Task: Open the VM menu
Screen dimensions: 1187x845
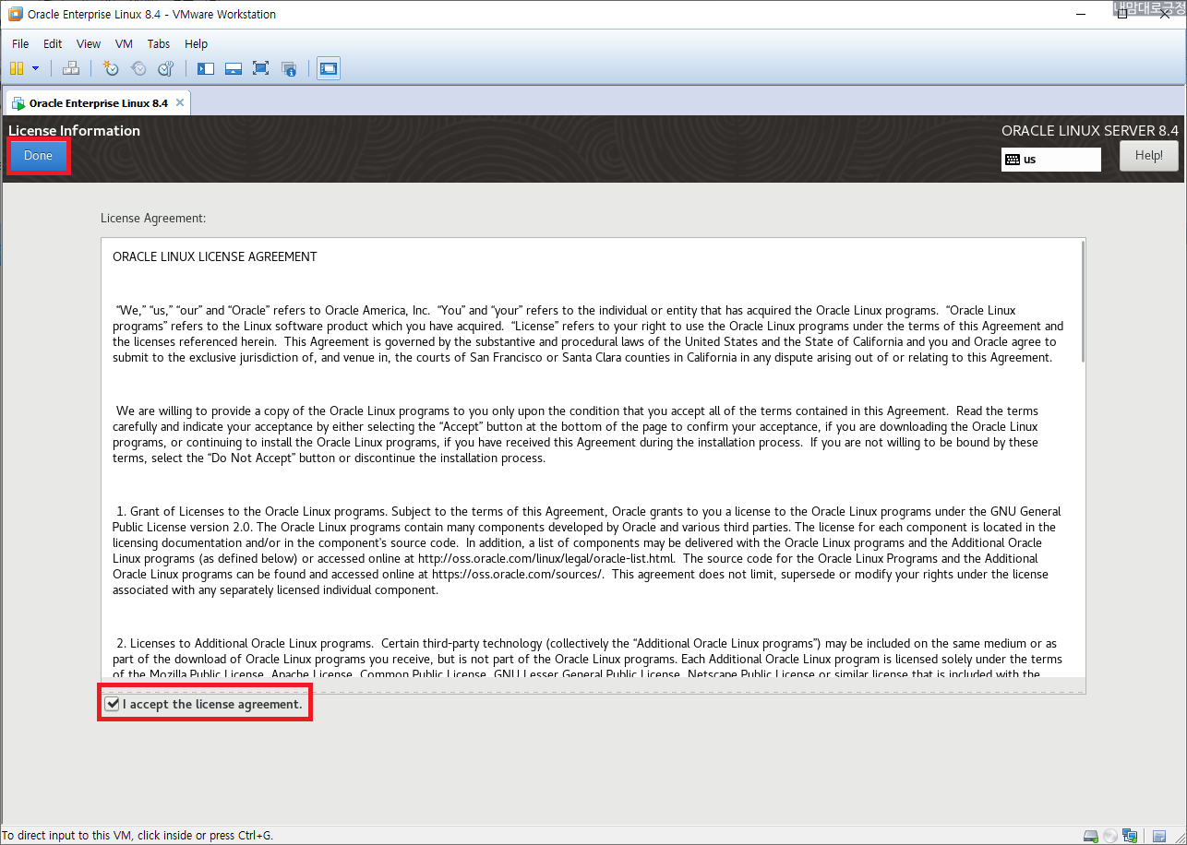Action: 124,43
